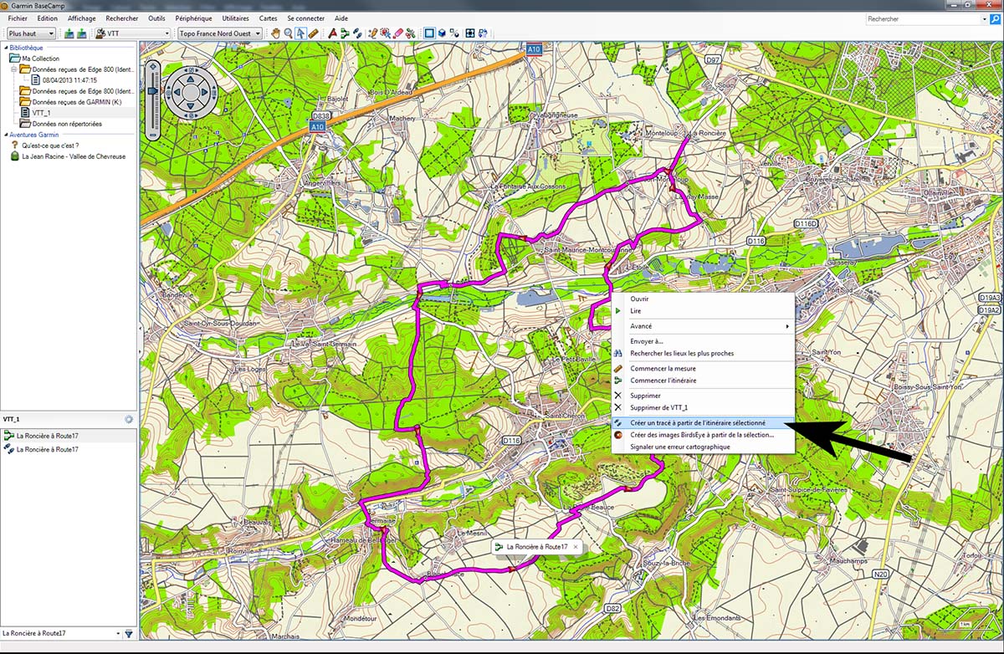Image resolution: width=1004 pixels, height=654 pixels.
Task: Choose the pink eraser tool
Action: (398, 33)
